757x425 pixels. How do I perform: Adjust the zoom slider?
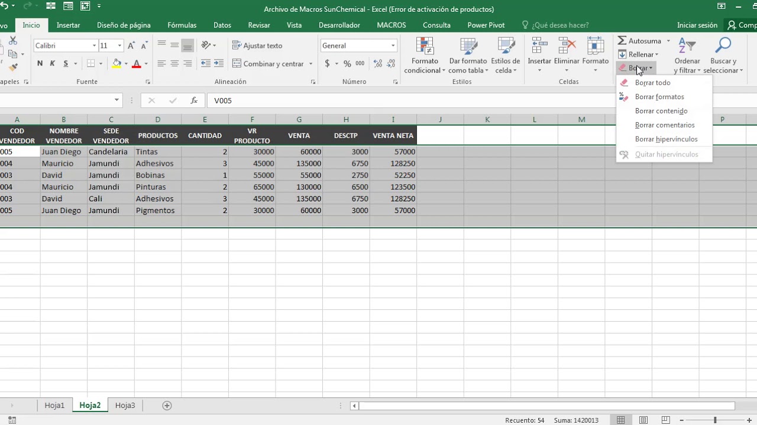[715, 420]
